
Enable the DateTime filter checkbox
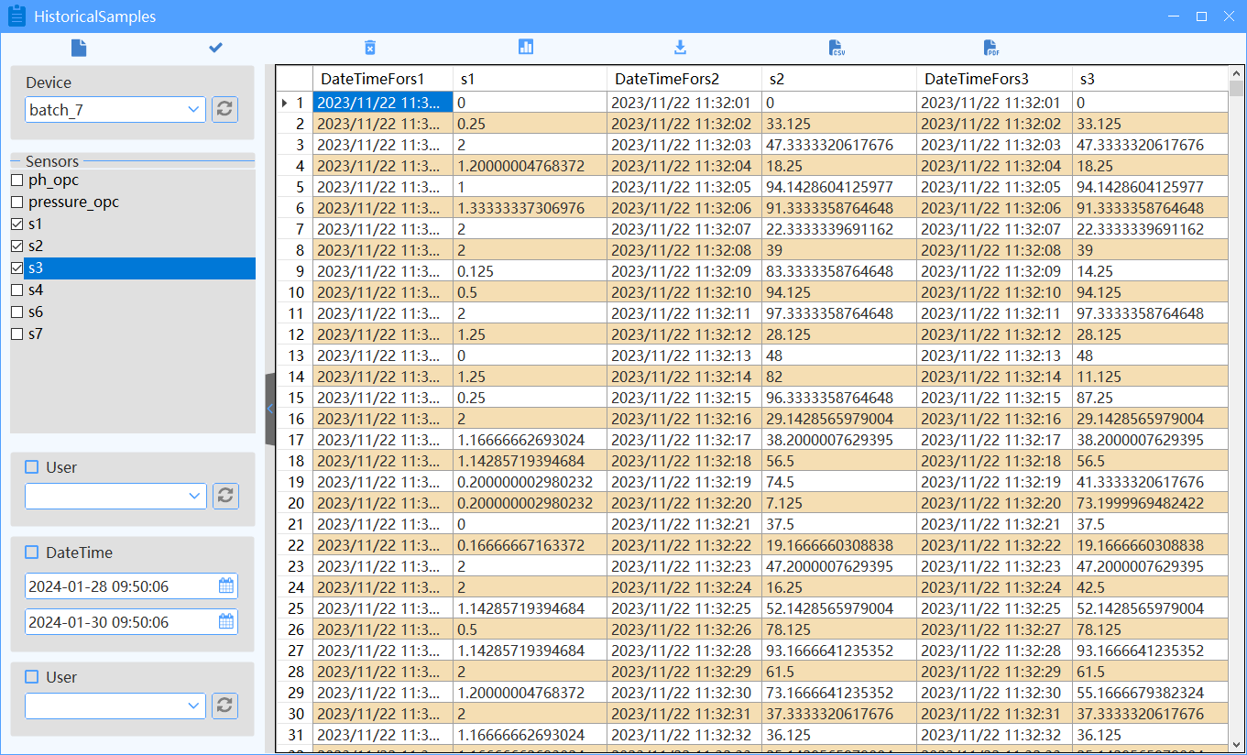32,553
